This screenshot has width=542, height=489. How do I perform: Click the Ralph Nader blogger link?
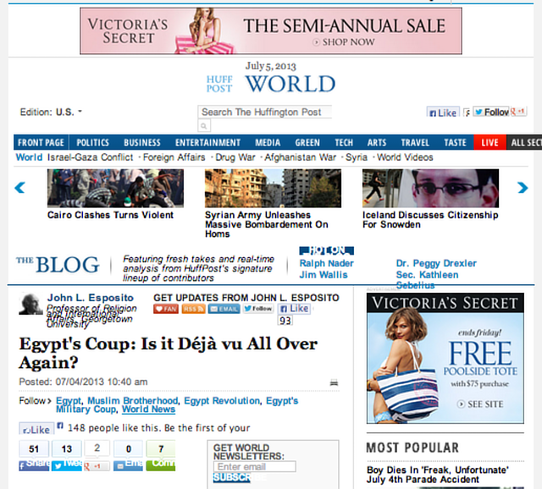pyautogui.click(x=326, y=263)
